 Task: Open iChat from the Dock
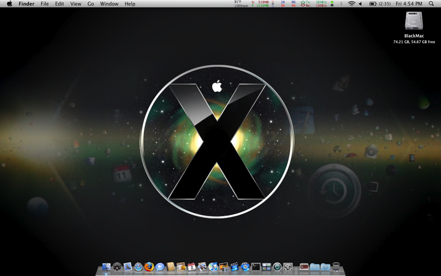coord(160,267)
